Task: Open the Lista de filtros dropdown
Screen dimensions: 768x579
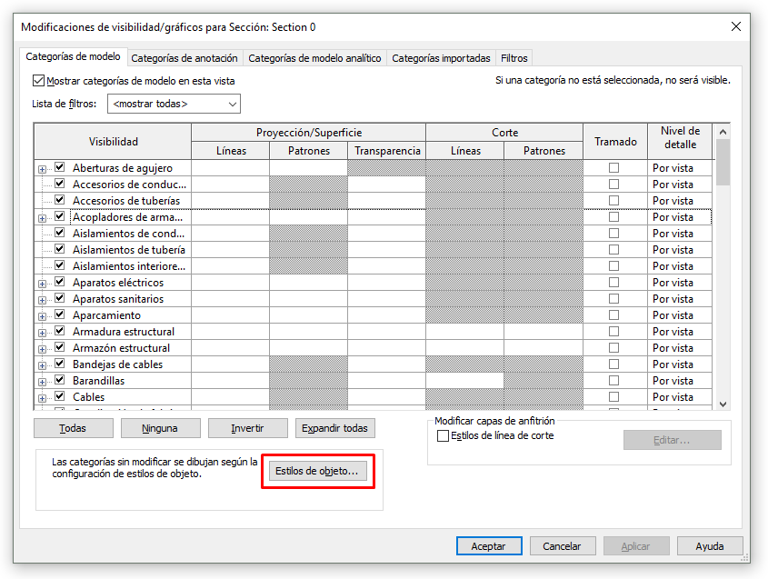Action: (x=174, y=104)
